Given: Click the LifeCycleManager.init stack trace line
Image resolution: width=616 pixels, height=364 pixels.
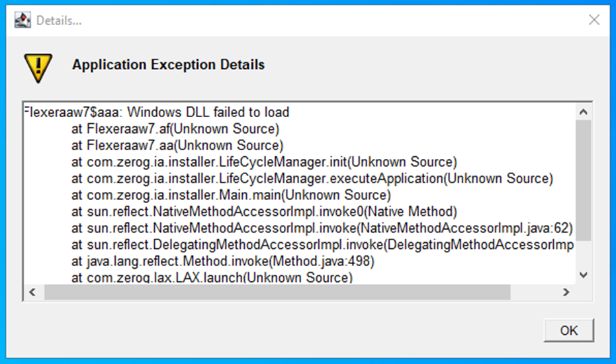Looking at the screenshot, I should pos(264,161).
